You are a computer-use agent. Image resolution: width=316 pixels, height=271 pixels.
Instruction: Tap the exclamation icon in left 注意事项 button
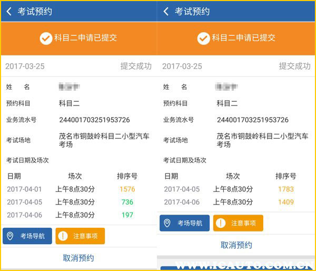(64, 236)
